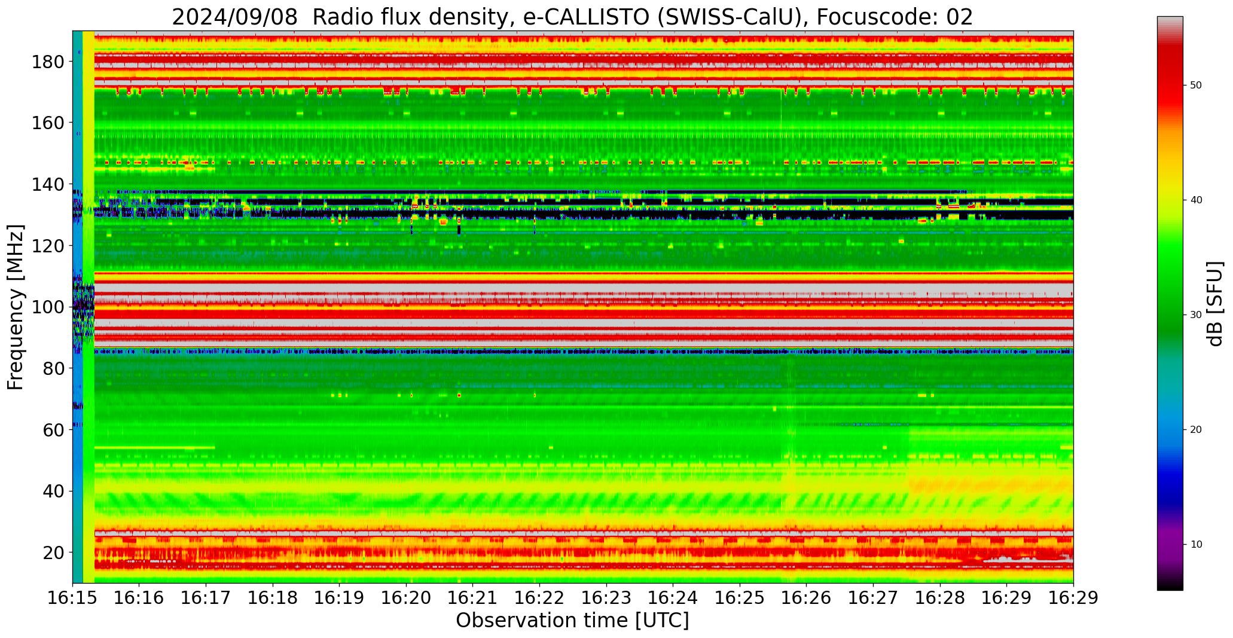Select the 16:16 time tick label
The image size is (1233, 638).
139,597
